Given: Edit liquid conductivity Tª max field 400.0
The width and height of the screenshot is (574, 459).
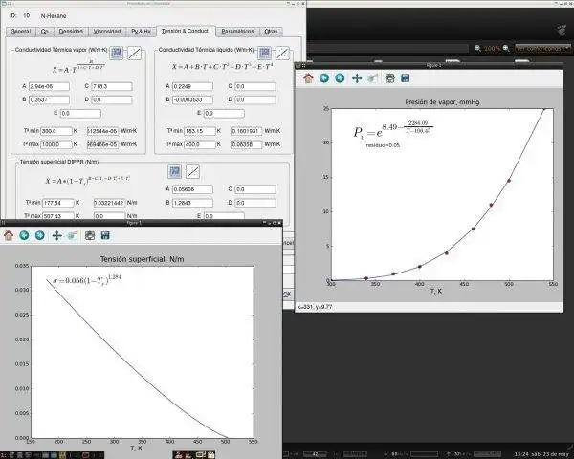Looking at the screenshot, I should 200,144.
